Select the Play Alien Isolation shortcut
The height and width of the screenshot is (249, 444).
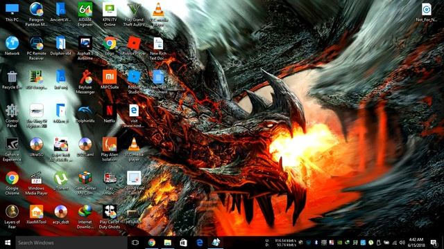(x=110, y=149)
